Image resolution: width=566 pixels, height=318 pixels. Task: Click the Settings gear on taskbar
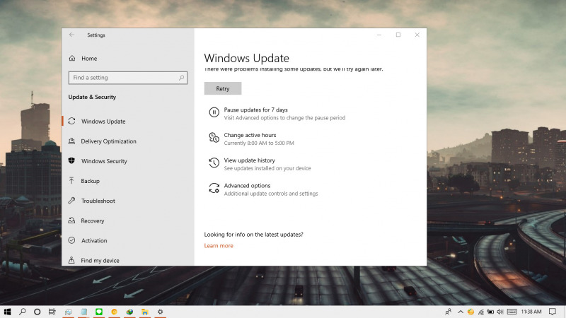160,312
